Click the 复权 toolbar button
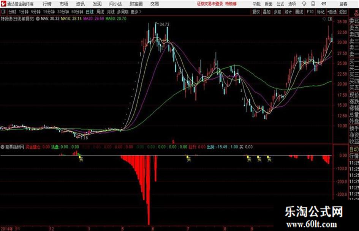The image size is (359, 231). 256,12
